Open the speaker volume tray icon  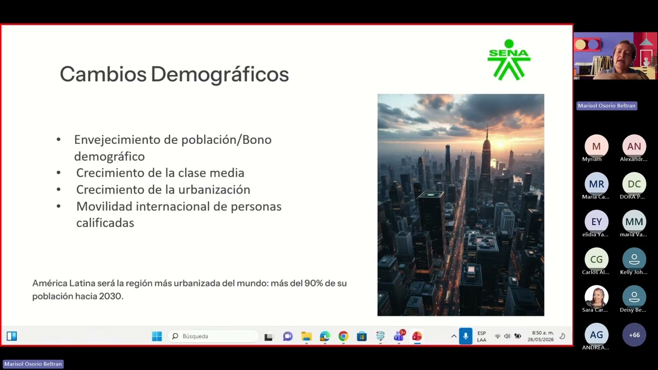click(x=507, y=337)
